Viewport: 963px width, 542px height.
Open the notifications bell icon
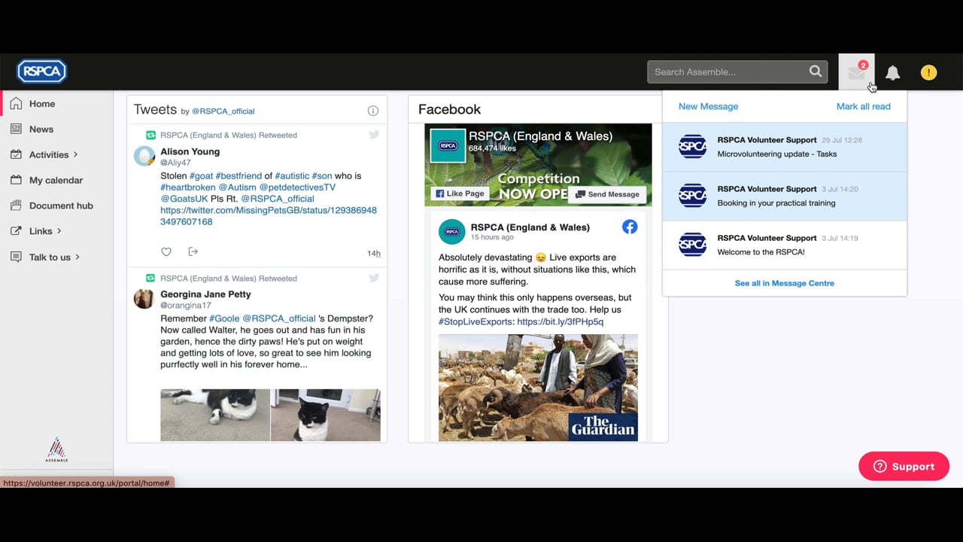[892, 72]
